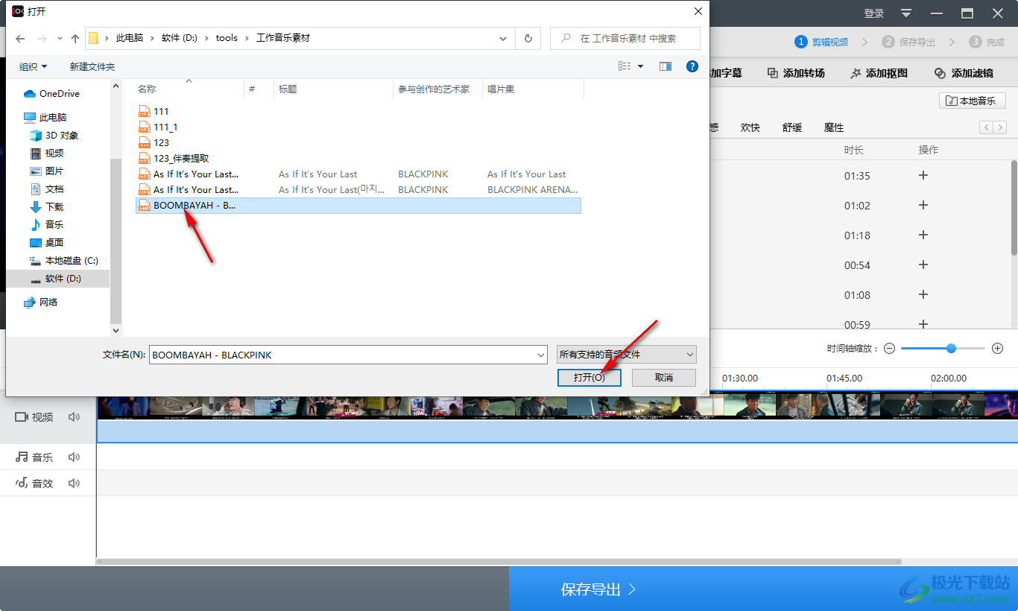The image size is (1018, 611).
Task: Expand the file name dropdown
Action: pos(541,355)
